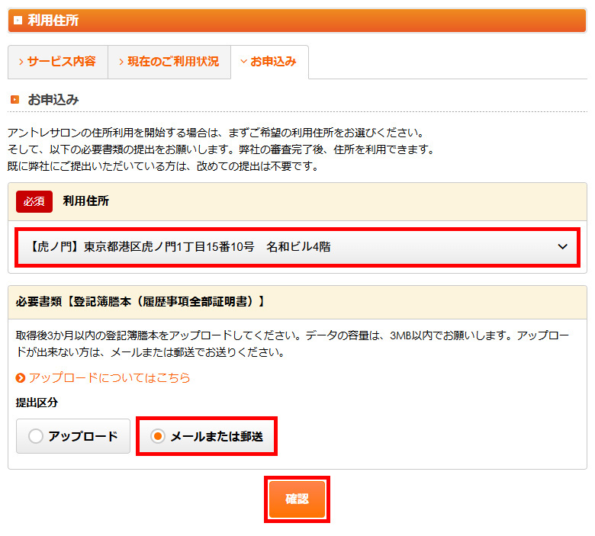The image size is (595, 536).
Task: Click the メールまたは郵送 option text
Action: pyautogui.click(x=217, y=437)
